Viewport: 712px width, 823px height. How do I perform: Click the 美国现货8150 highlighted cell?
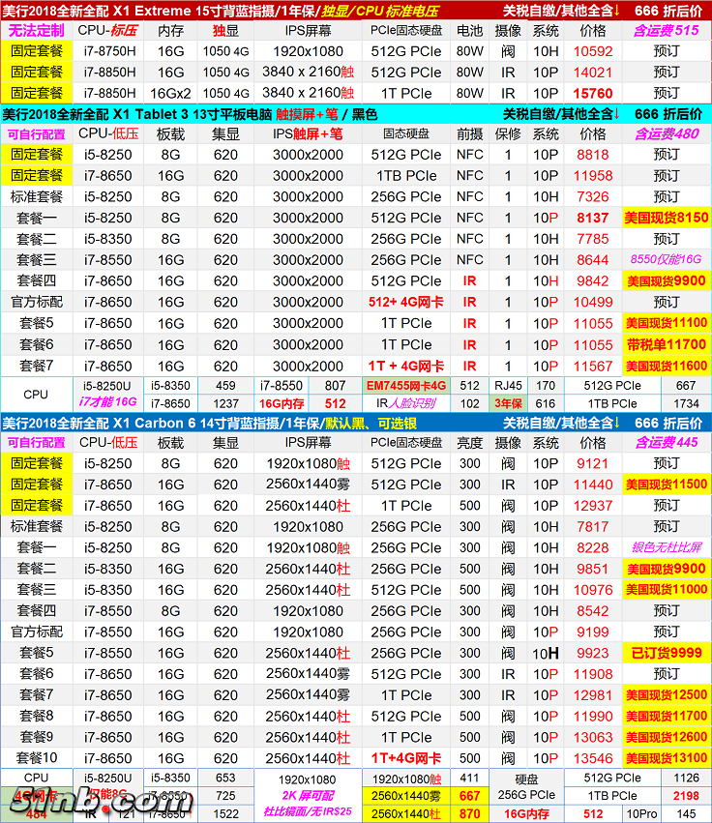tap(666, 218)
